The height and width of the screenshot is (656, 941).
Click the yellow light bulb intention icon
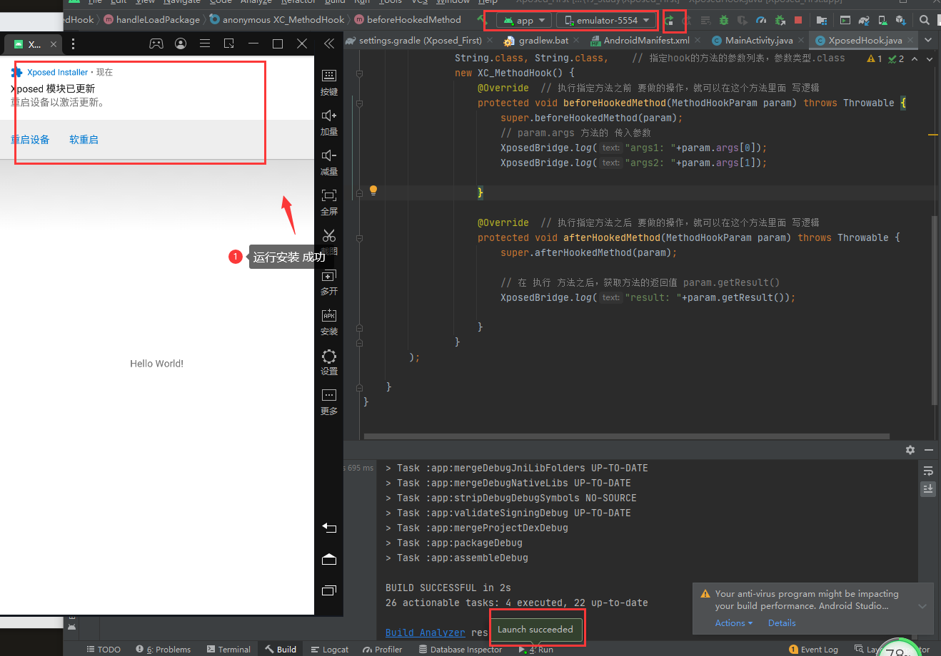(x=373, y=190)
